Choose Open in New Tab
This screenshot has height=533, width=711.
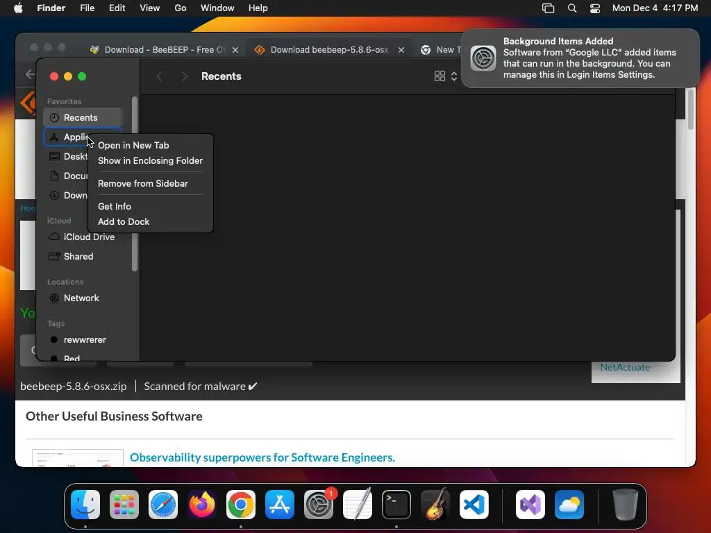click(x=133, y=146)
